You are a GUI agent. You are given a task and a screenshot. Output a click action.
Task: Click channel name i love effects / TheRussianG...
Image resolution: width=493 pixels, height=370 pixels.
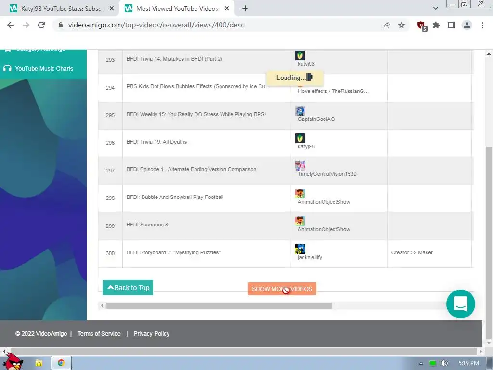coord(333,91)
